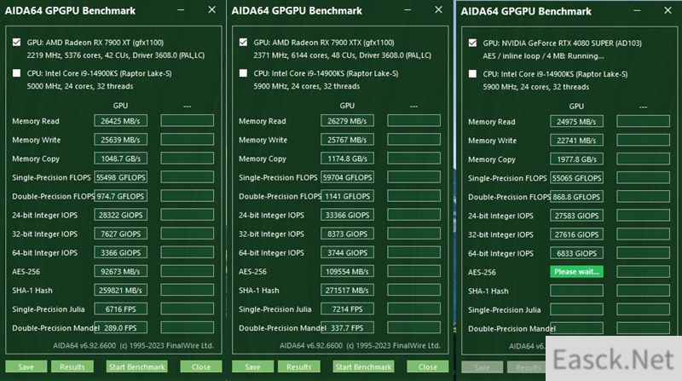Click Single-Precision FLOPS value 55065 GFLOPS
The width and height of the screenshot is (682, 381).
pos(576,178)
